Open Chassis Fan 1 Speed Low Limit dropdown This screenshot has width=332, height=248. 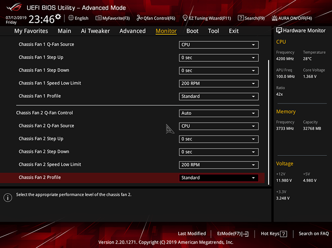[219, 83]
